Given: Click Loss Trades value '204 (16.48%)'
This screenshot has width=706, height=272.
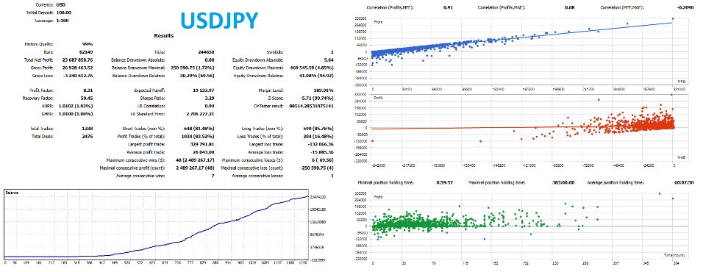Looking at the screenshot, I should (x=318, y=136).
